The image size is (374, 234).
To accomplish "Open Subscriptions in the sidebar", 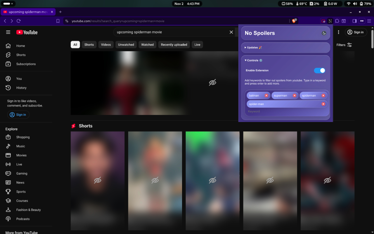I will click(x=26, y=64).
